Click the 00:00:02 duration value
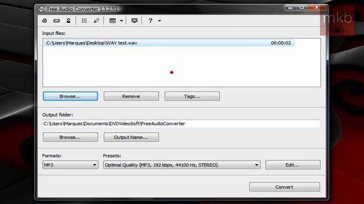The image size is (364, 204). 281,43
